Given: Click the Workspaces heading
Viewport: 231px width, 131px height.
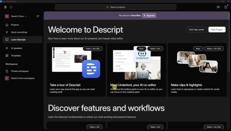Looking at the screenshot, I should (x=11, y=64).
